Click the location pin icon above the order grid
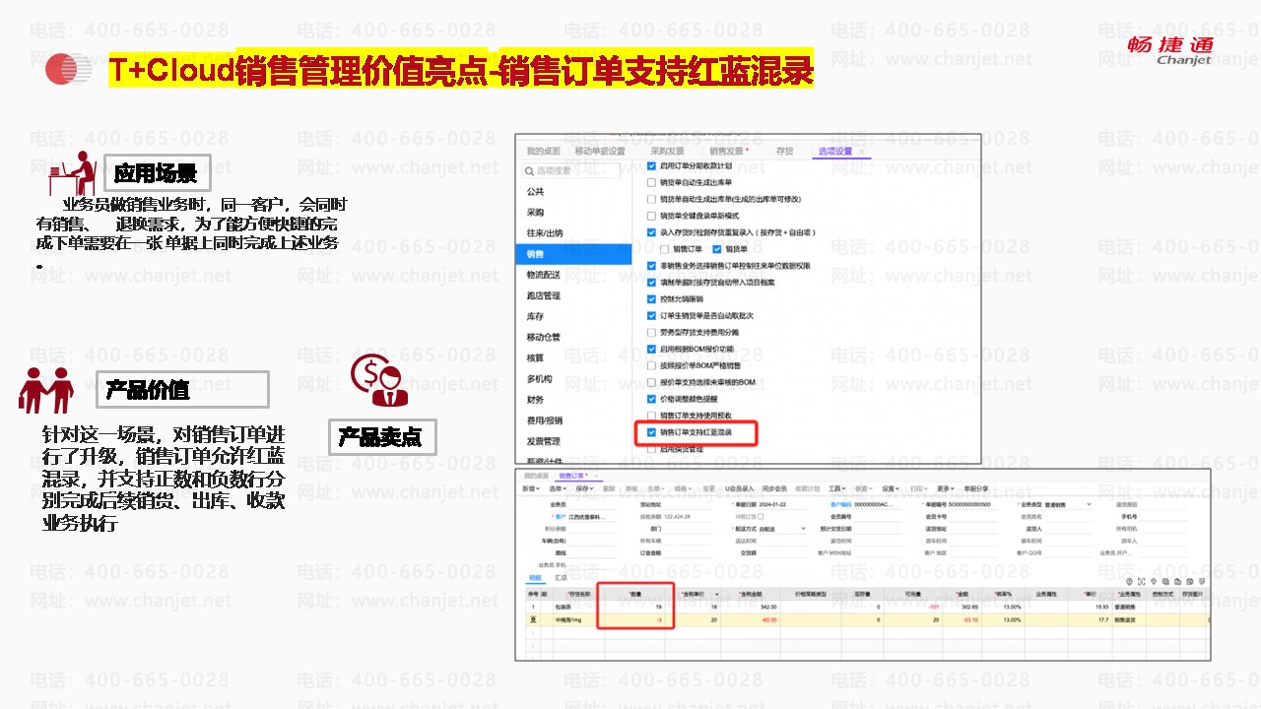Viewport: 1261px width, 709px height. [x=1155, y=583]
